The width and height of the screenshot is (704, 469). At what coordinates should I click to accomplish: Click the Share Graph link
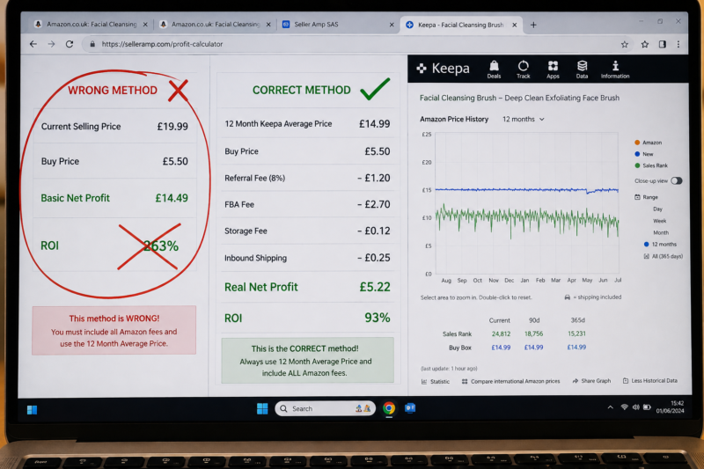point(591,381)
